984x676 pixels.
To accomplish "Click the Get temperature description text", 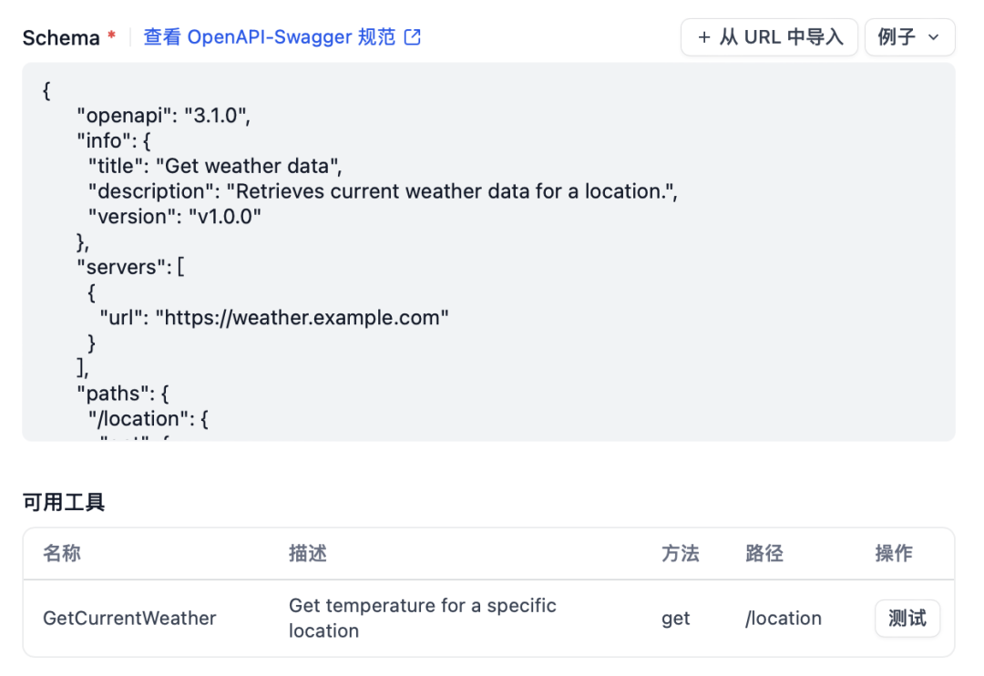I will pos(423,619).
